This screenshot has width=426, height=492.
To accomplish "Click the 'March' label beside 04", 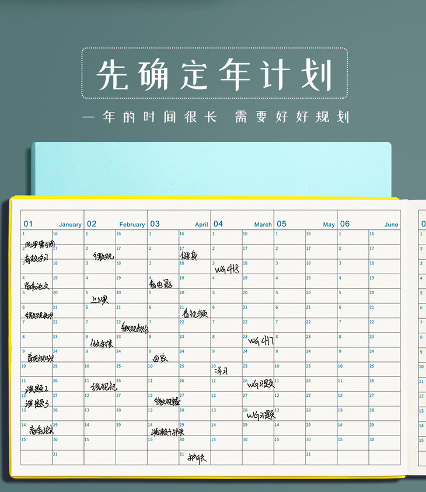I will click(263, 224).
